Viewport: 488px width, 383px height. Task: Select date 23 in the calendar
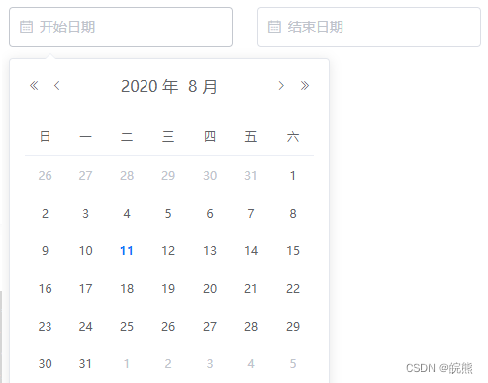(45, 327)
